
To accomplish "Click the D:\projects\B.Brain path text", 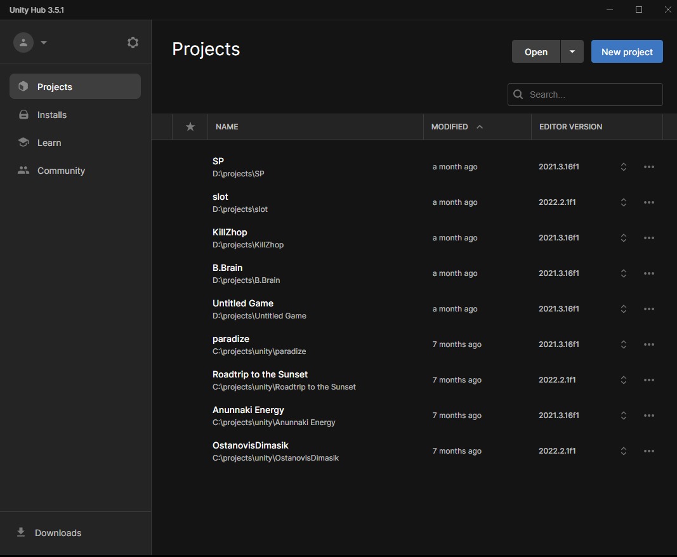I will [246, 280].
